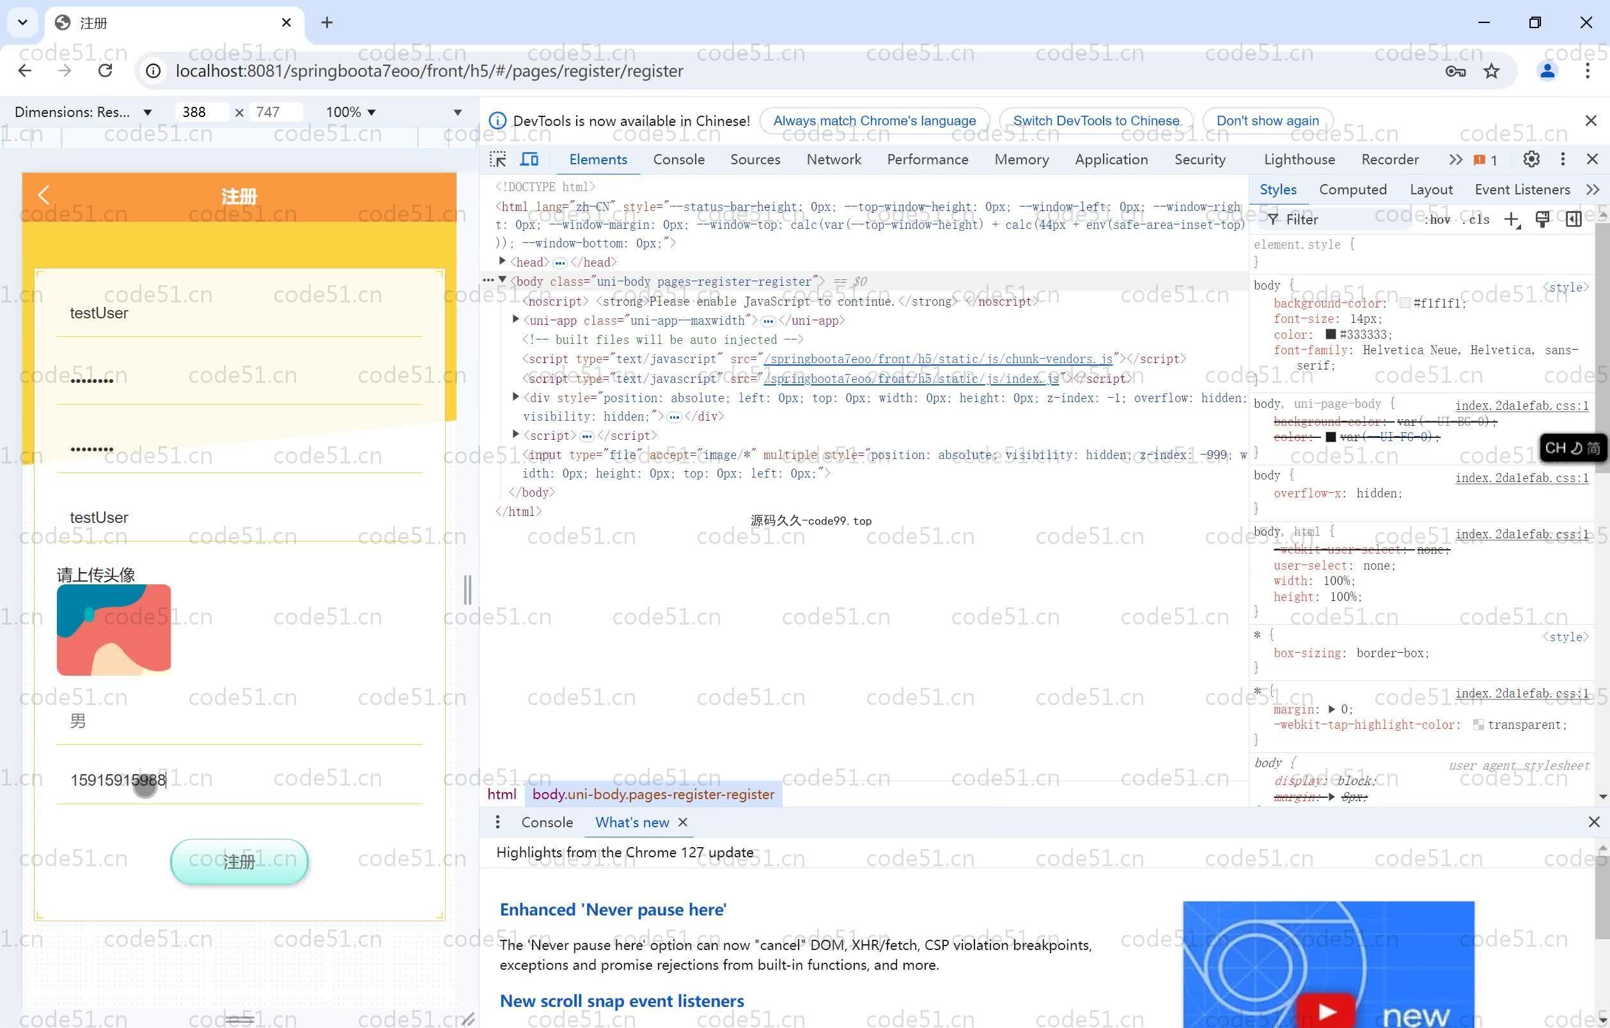Viewport: 1610px width, 1028px height.
Task: Click the browser forward navigation arrow
Action: 65,71
